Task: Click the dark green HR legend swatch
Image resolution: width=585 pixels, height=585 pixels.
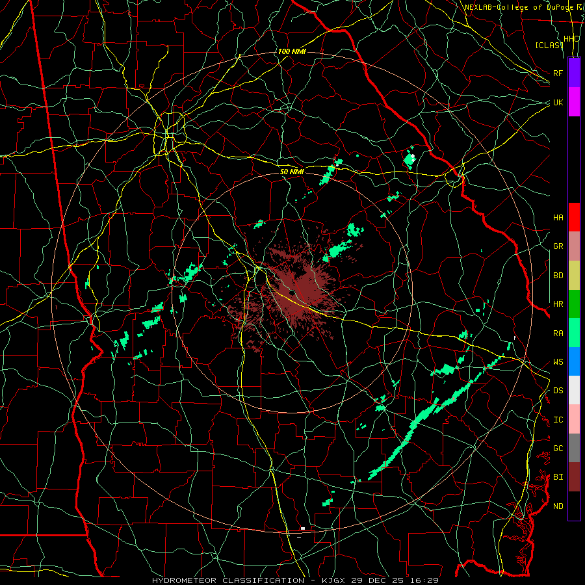Action: pyautogui.click(x=574, y=304)
